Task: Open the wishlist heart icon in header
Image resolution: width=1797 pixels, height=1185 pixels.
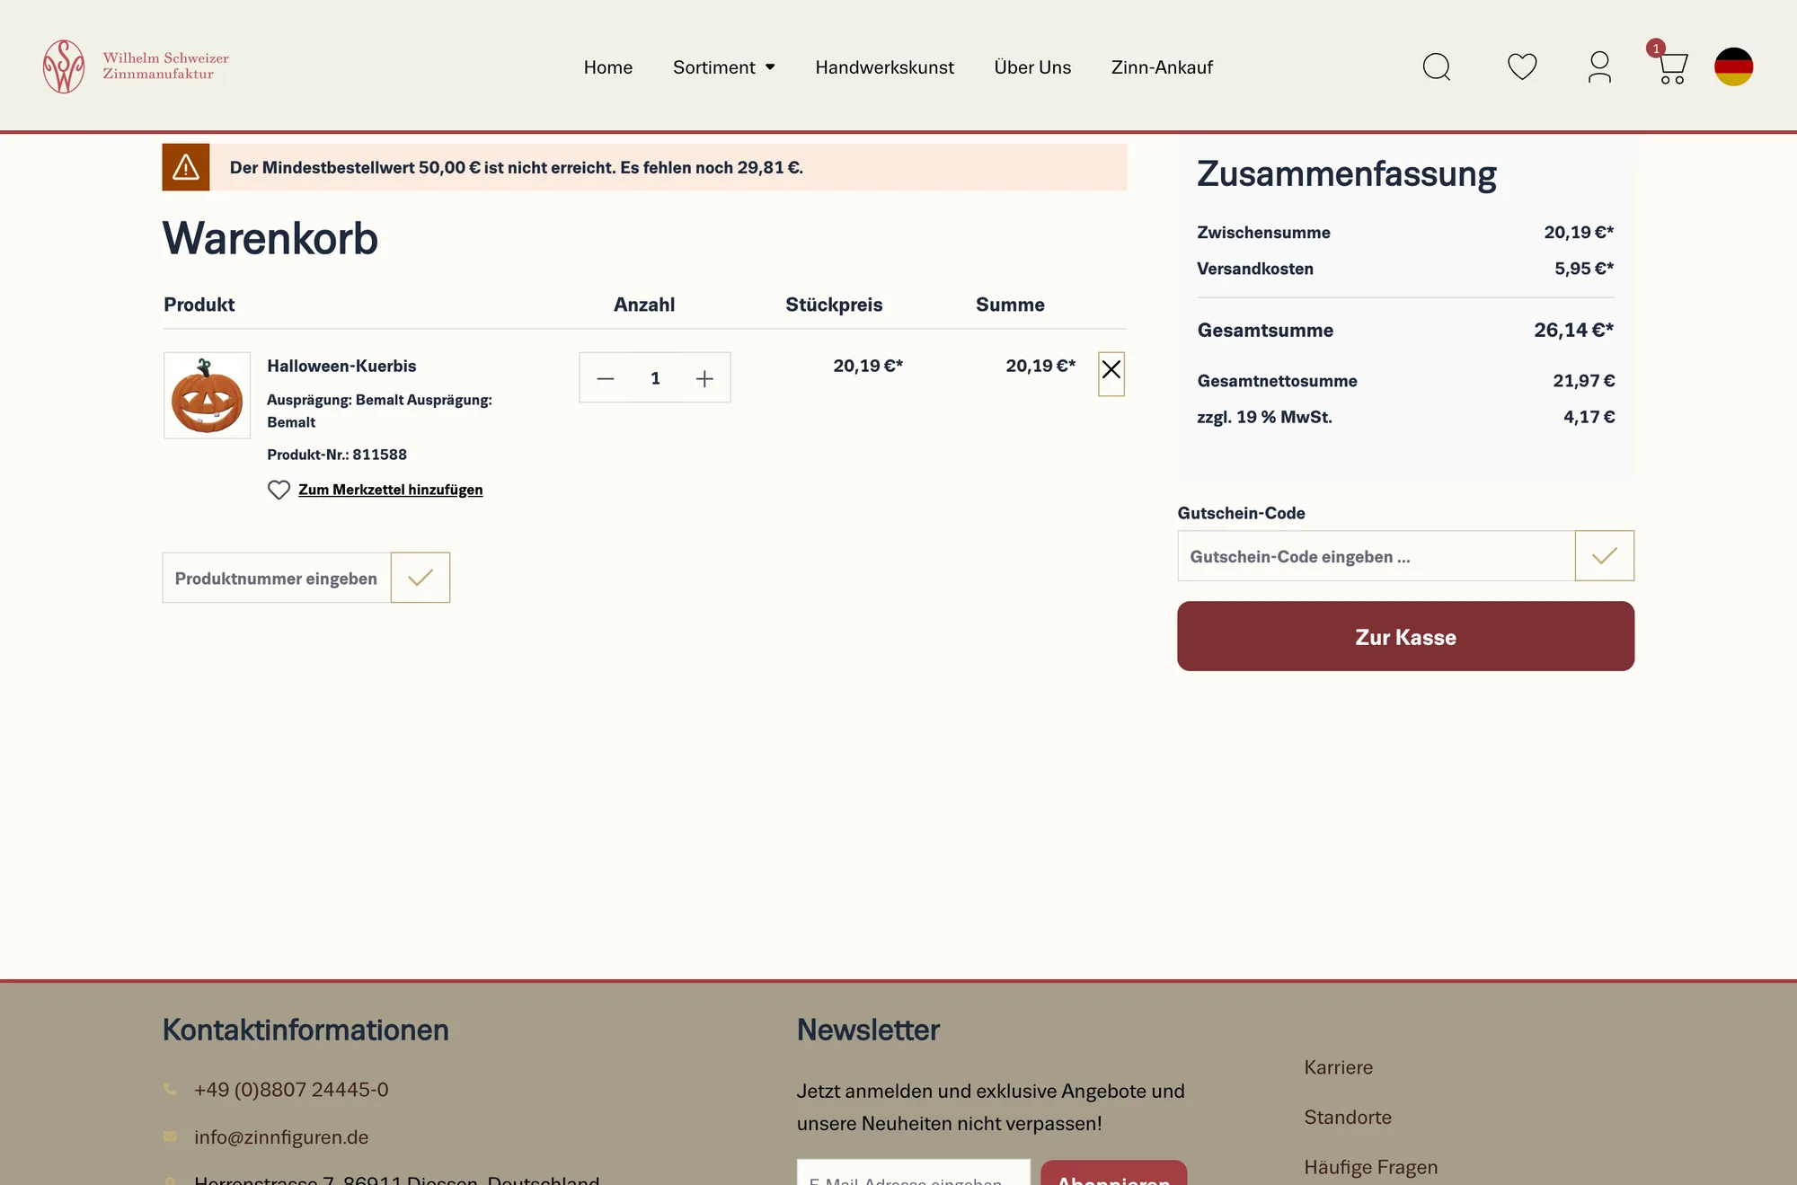Action: pyautogui.click(x=1522, y=66)
